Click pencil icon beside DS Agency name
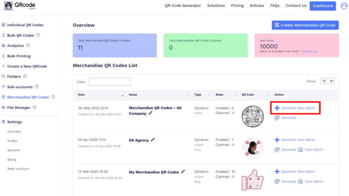 (153, 140)
